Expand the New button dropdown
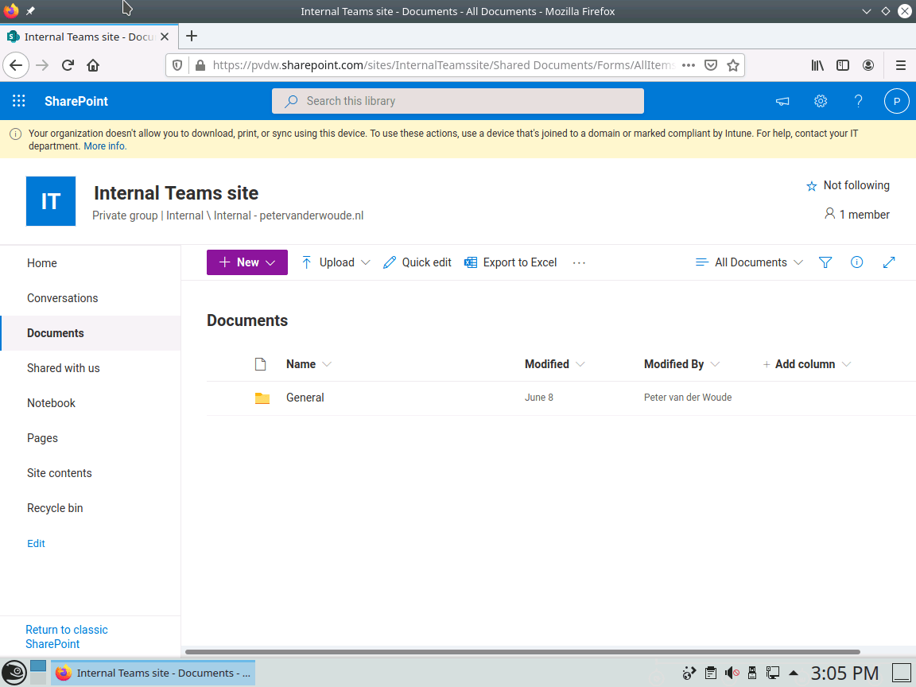Image resolution: width=916 pixels, height=687 pixels. (x=270, y=262)
